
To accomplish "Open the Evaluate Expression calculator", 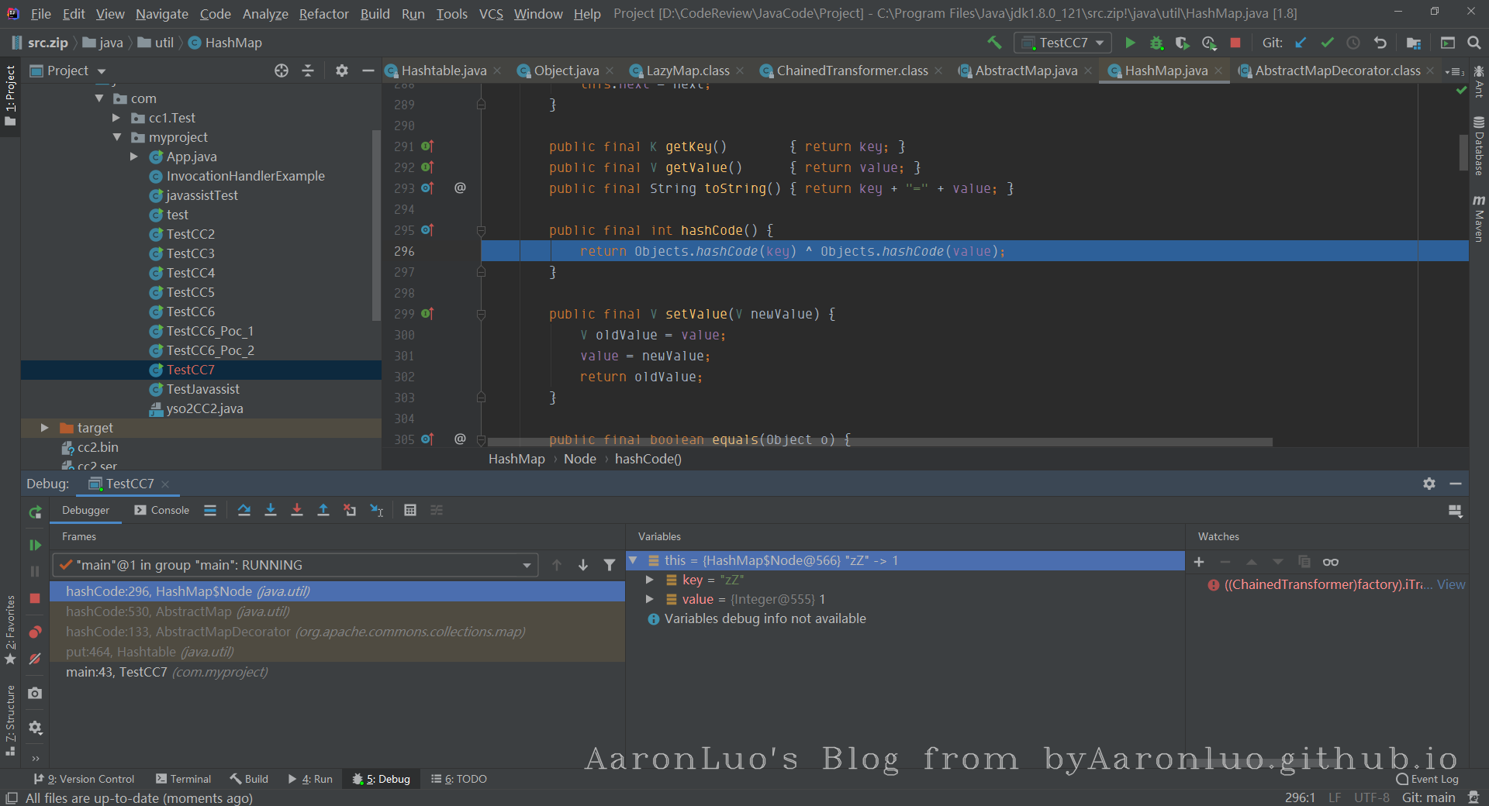I will tap(410, 510).
